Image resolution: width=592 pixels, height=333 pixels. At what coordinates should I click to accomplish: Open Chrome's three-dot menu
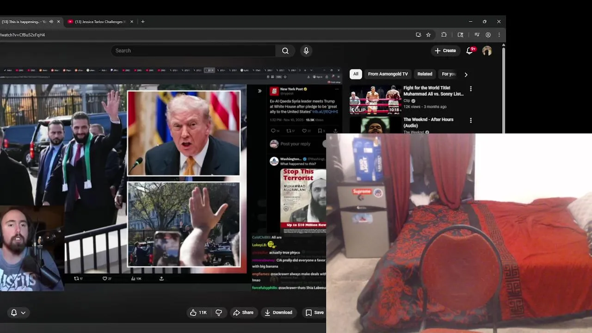[x=499, y=35]
